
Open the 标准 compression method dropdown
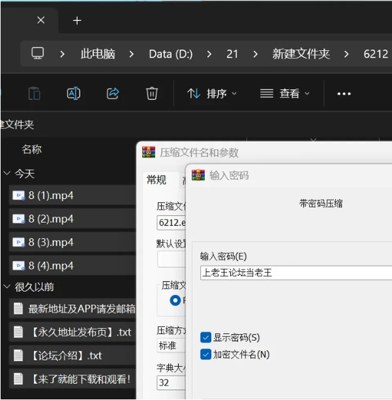[x=171, y=346]
